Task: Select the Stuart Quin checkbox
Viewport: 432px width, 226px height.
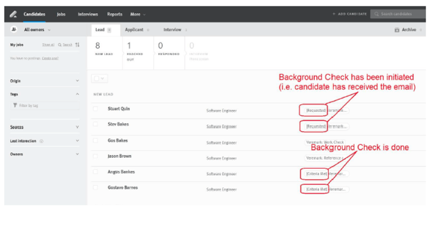Action: pos(95,109)
